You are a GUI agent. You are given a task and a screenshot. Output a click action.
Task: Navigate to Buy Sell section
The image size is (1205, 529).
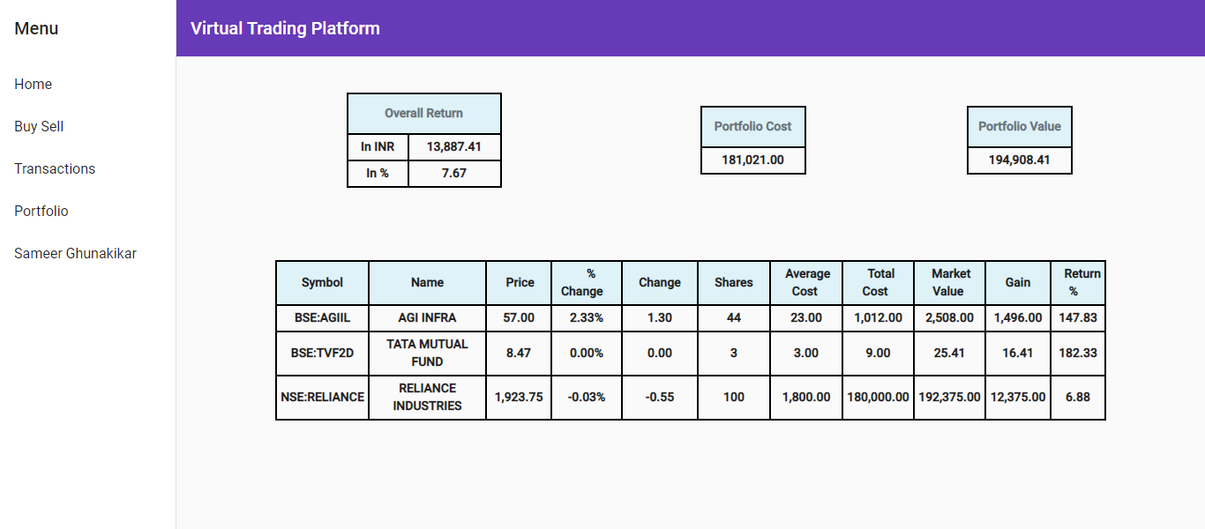coord(38,126)
